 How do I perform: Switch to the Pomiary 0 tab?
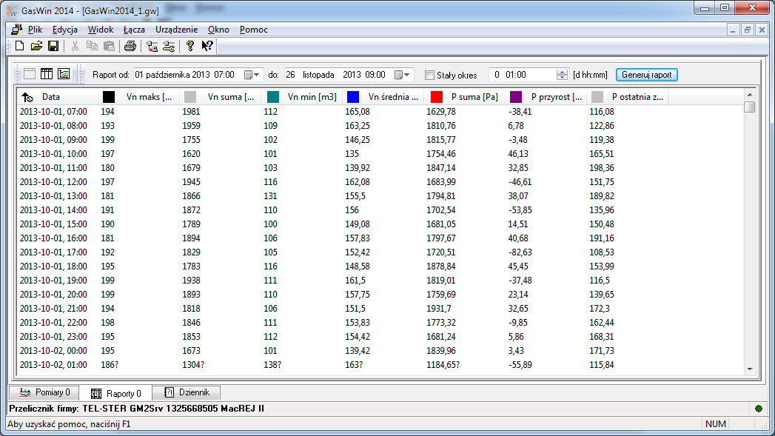[x=44, y=392]
